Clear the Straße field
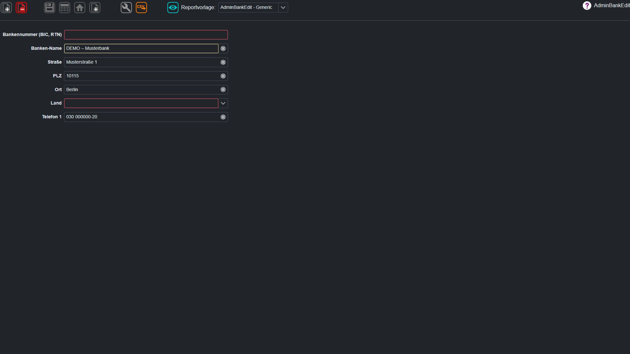The width and height of the screenshot is (630, 354). [x=223, y=62]
